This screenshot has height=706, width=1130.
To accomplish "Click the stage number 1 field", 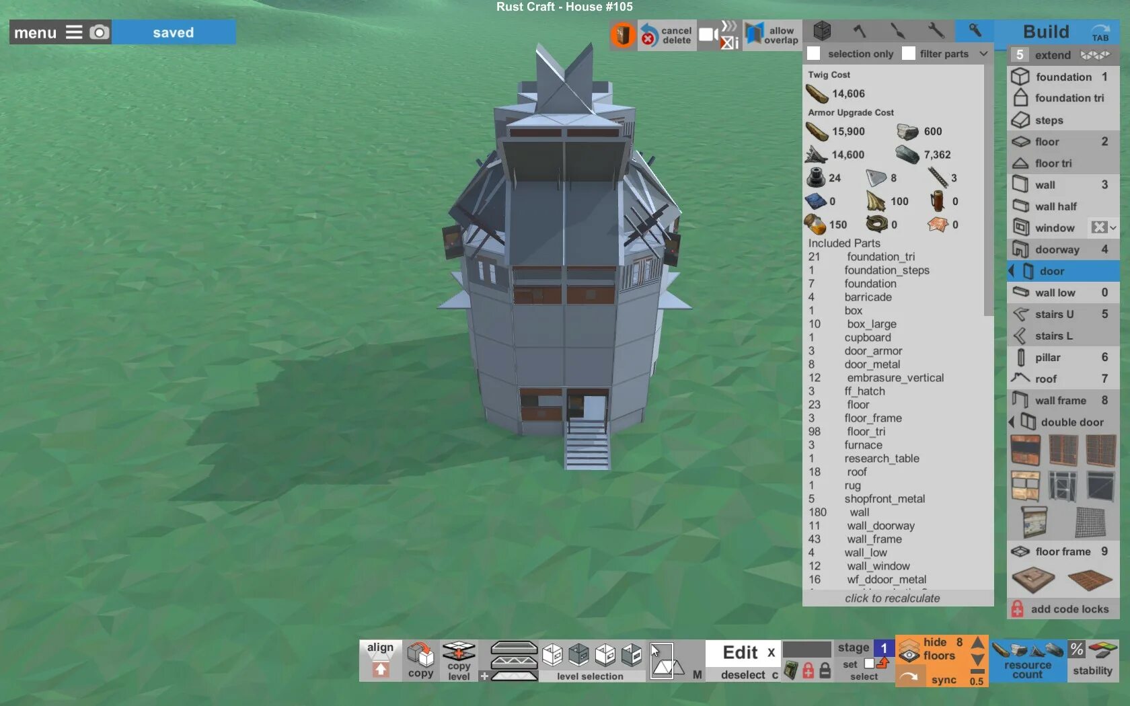I will pos(884,648).
